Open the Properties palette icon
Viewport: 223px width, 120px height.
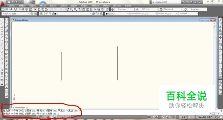coord(84,9)
